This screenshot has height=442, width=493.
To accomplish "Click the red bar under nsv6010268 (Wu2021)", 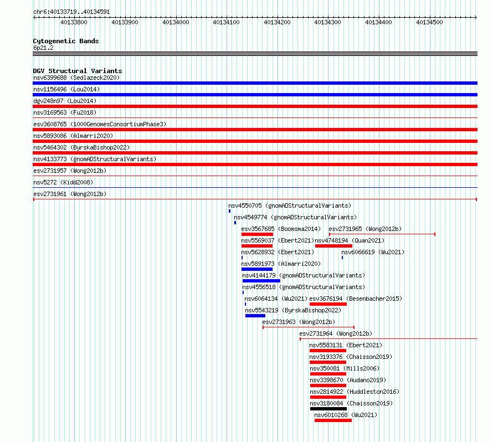I will [x=333, y=420].
